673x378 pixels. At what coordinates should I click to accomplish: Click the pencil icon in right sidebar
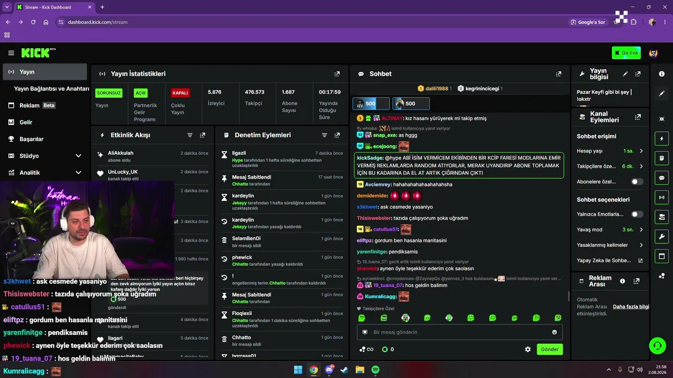click(x=661, y=93)
